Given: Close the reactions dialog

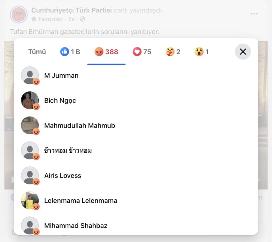Looking at the screenshot, I should (243, 52).
